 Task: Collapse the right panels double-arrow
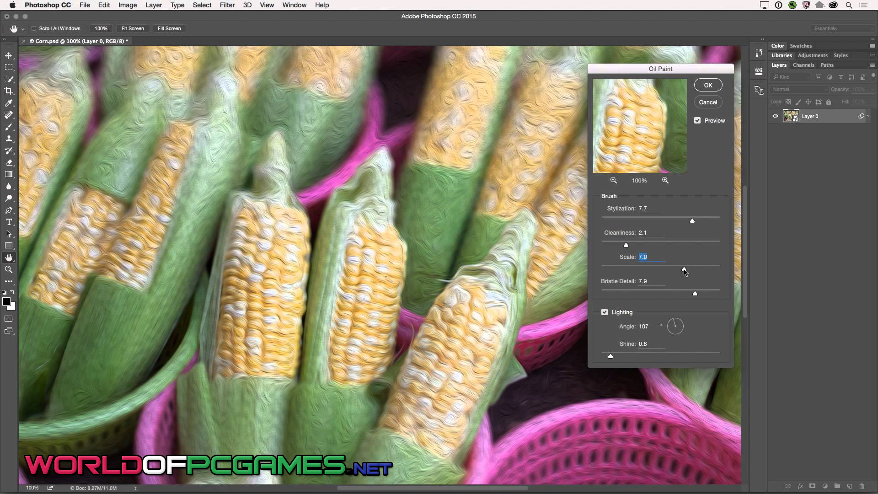coord(872,39)
